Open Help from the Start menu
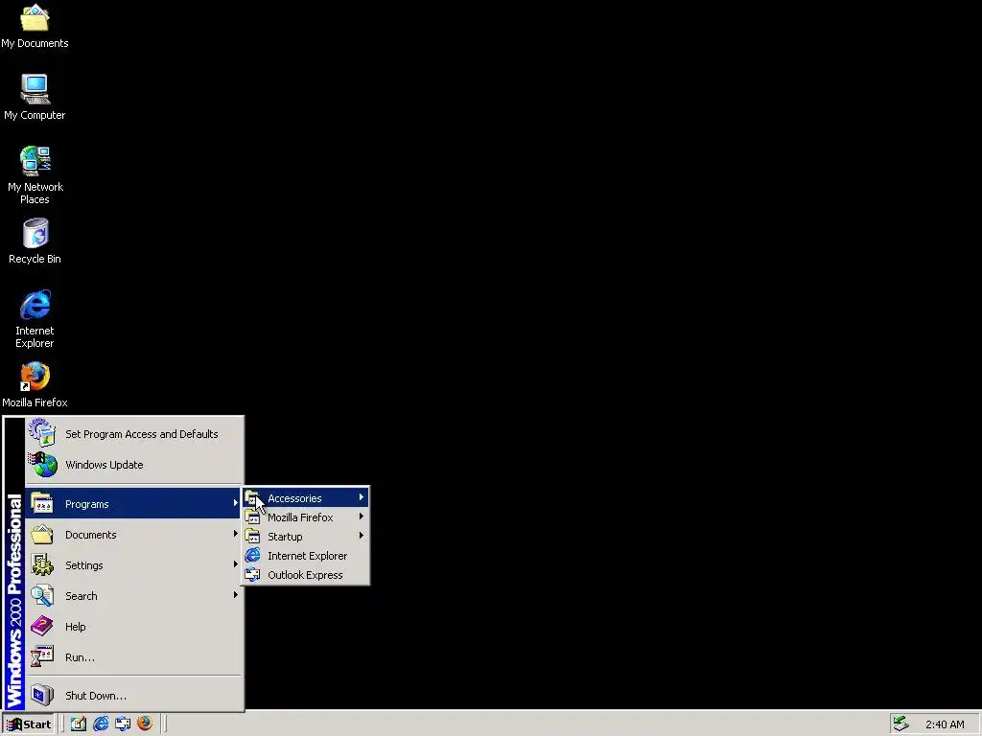Viewport: 982px width, 736px height. (134, 627)
